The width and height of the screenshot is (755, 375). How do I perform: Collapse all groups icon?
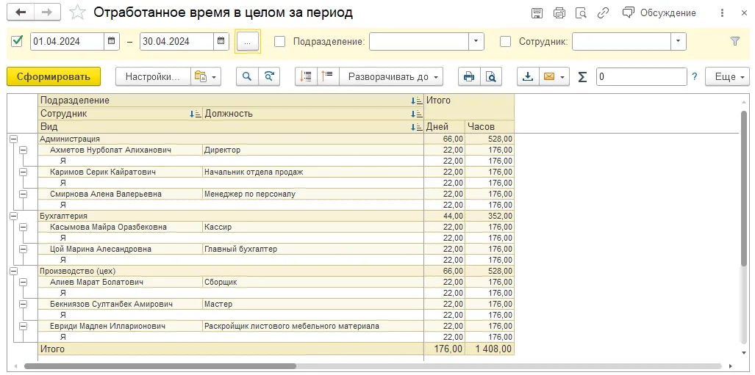tap(328, 76)
